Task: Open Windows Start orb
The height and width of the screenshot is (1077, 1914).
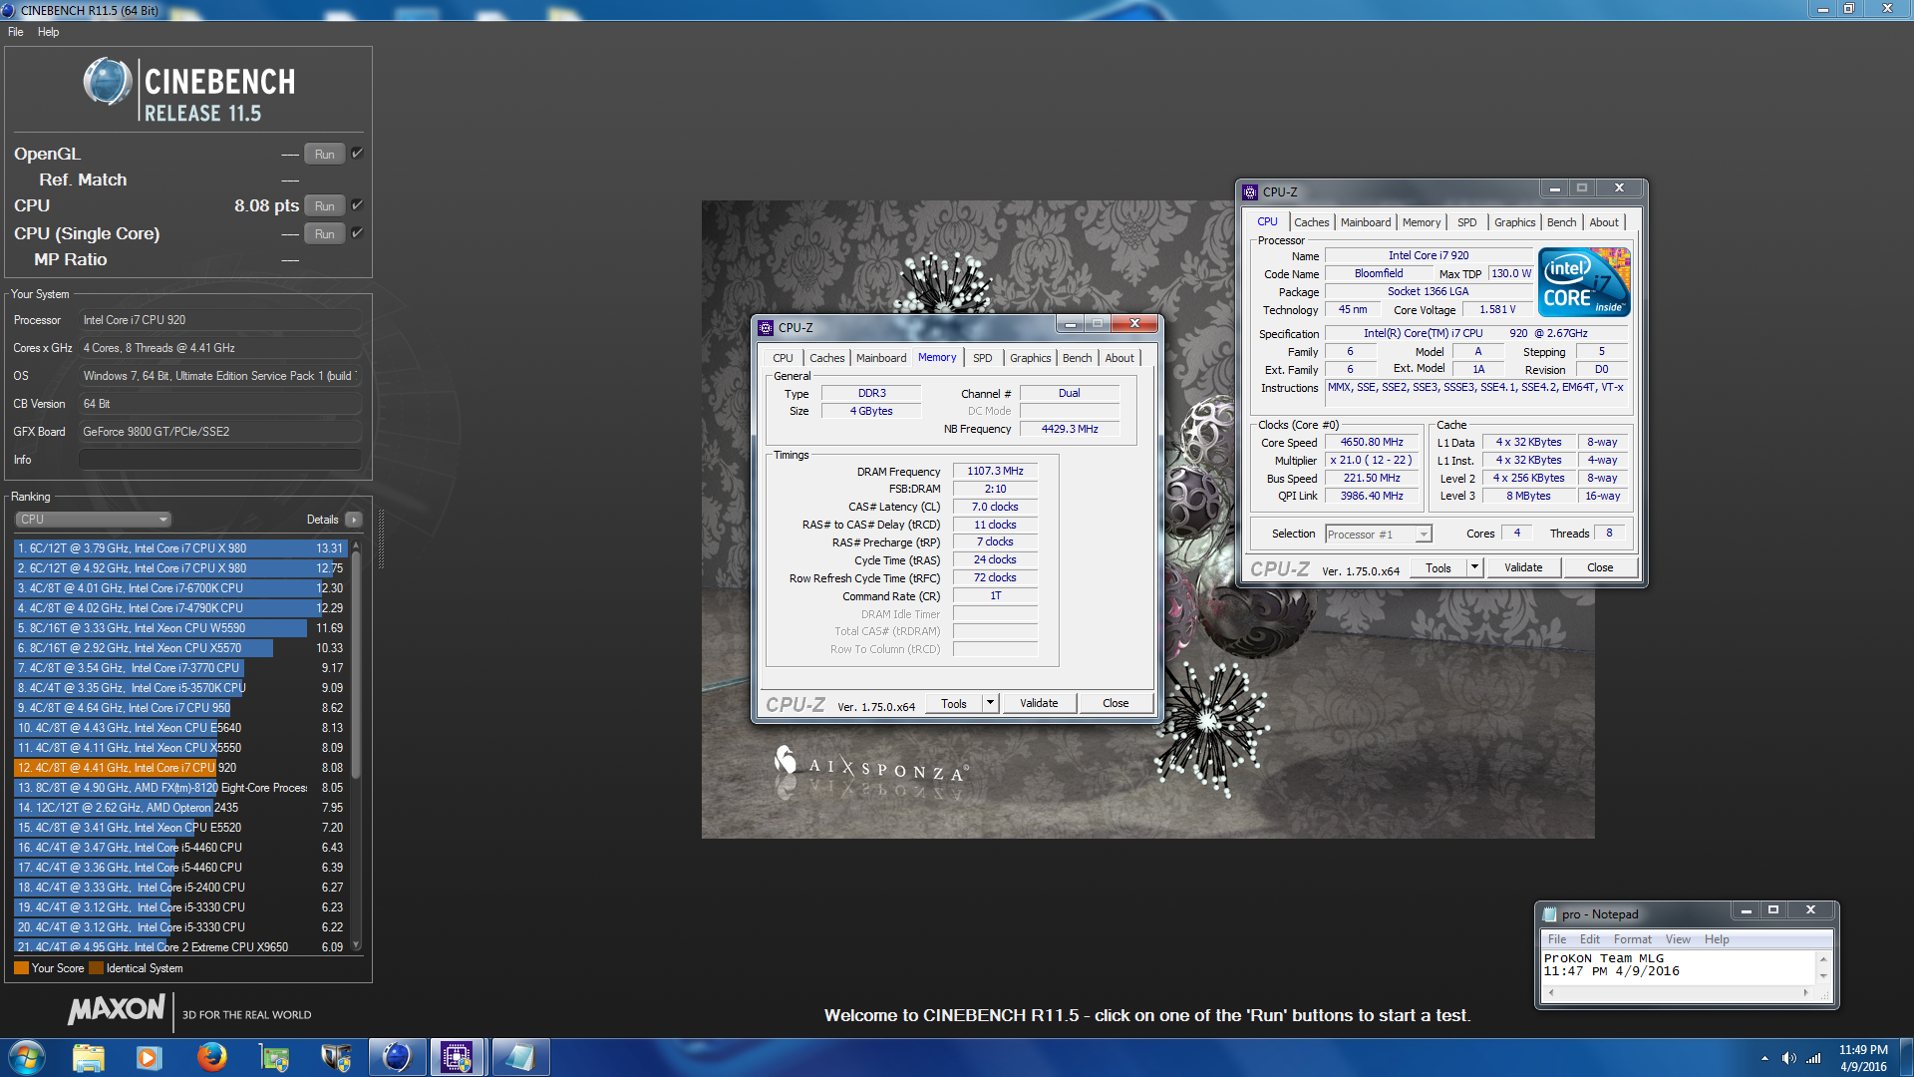Action: [27, 1057]
